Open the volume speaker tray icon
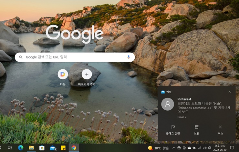Image resolution: width=239 pixels, height=152 pixels. pos(204,148)
